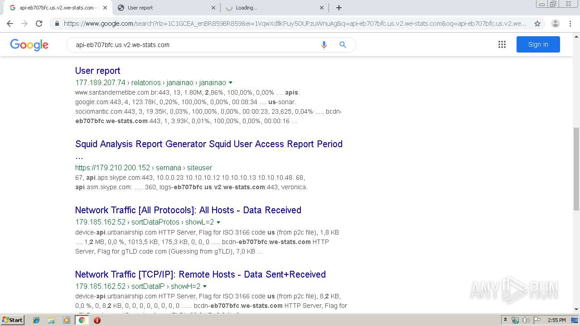Open the Windows Start menu
This screenshot has width=580, height=326.
tap(12, 320)
